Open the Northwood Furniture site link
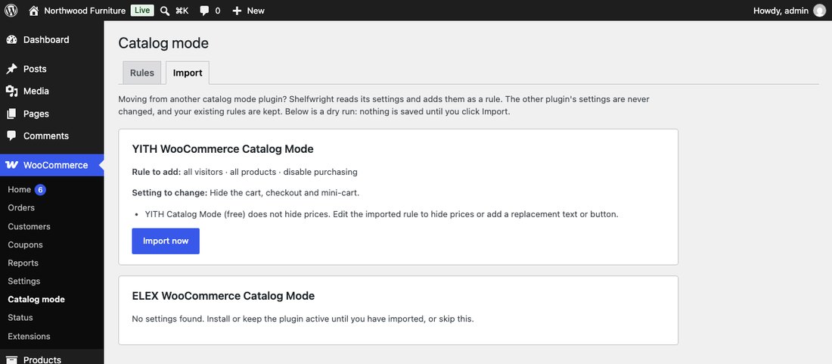This screenshot has width=832, height=364. [x=85, y=11]
